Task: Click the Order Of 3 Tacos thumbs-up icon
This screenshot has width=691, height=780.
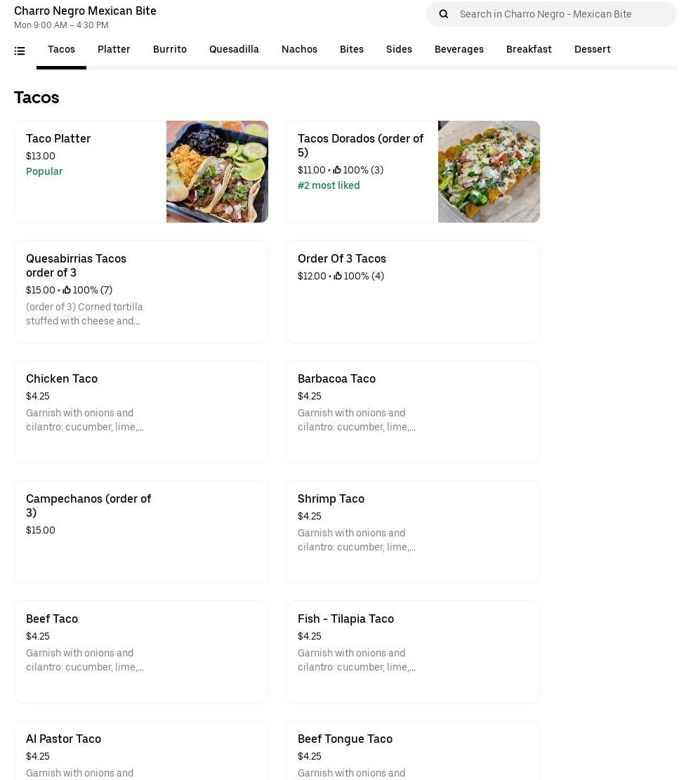Action: (x=338, y=276)
